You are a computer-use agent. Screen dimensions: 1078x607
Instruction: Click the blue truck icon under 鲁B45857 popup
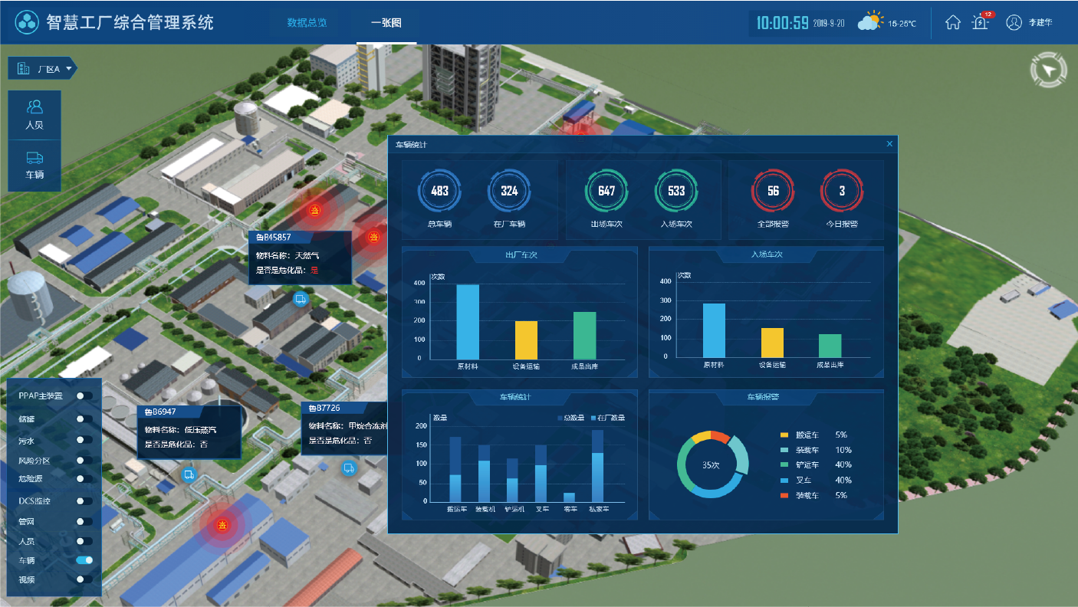coord(300,300)
